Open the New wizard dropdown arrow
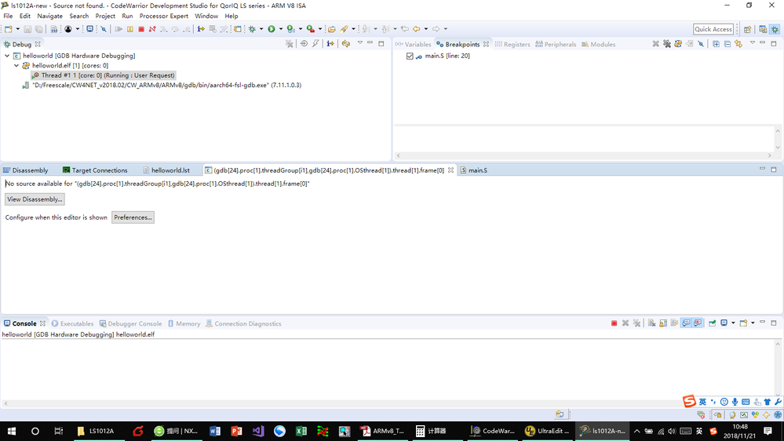784x441 pixels. [18, 29]
